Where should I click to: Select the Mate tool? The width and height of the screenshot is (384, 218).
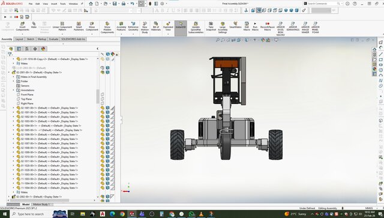point(34,25)
